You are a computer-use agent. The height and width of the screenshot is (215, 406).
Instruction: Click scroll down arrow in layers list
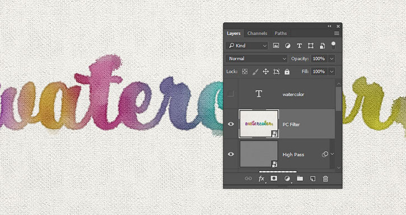(x=339, y=167)
